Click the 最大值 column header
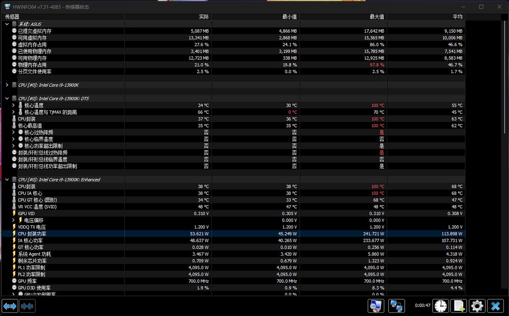Image resolution: width=509 pixels, height=316 pixels. coord(376,17)
